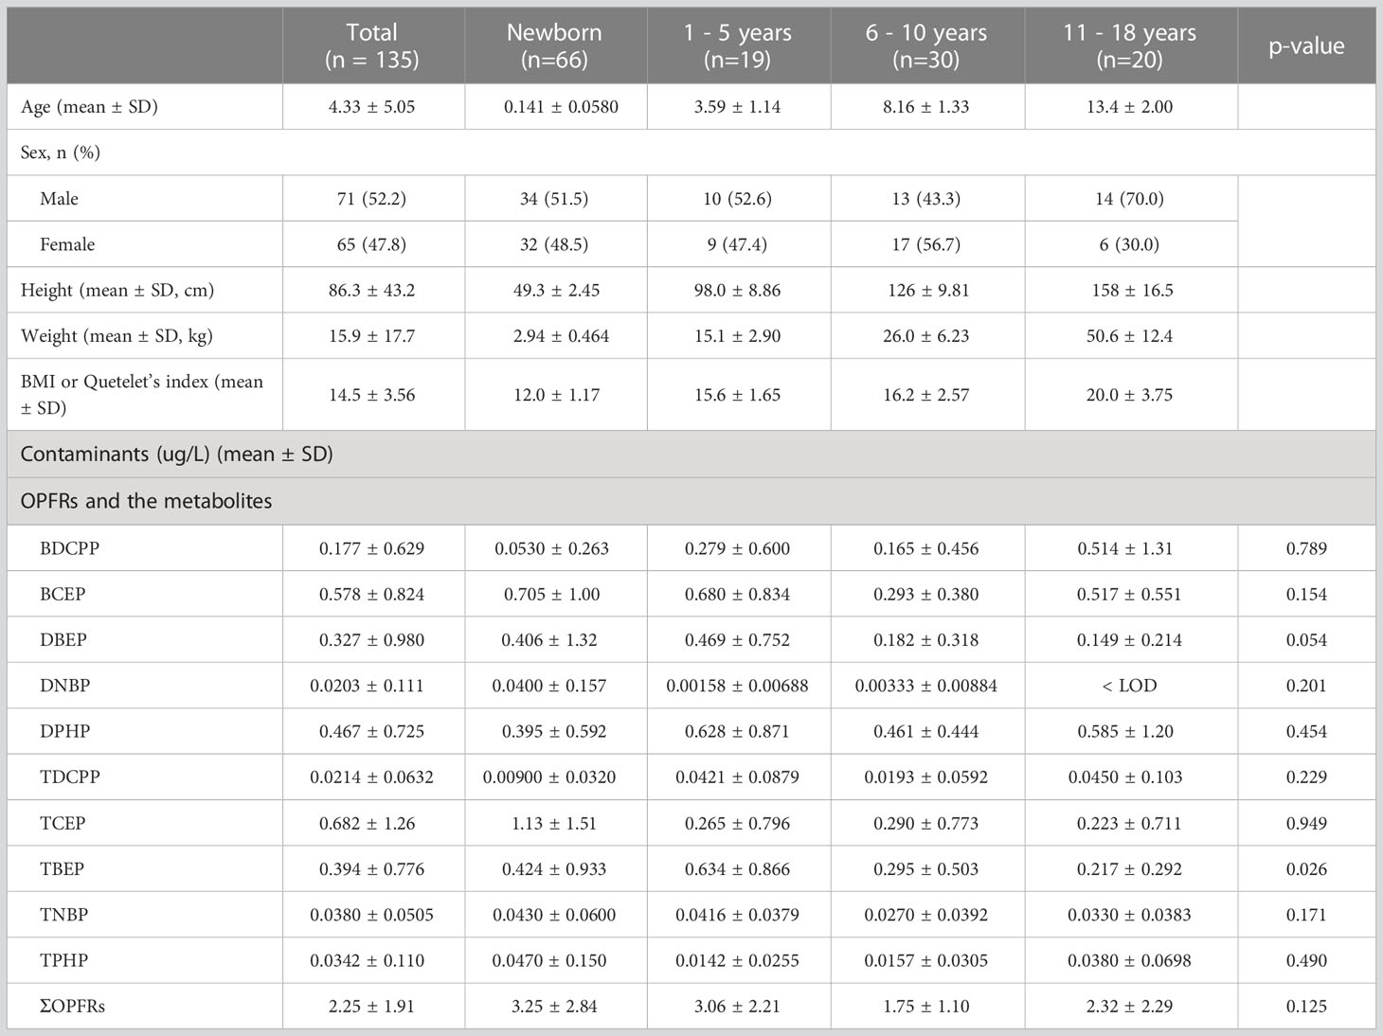This screenshot has width=1383, height=1036.
Task: Click 'Weight (mean ± SD, kg)' label
Action: coord(117,336)
